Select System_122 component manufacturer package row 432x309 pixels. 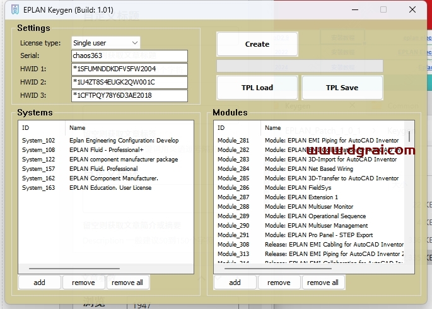(x=106, y=160)
